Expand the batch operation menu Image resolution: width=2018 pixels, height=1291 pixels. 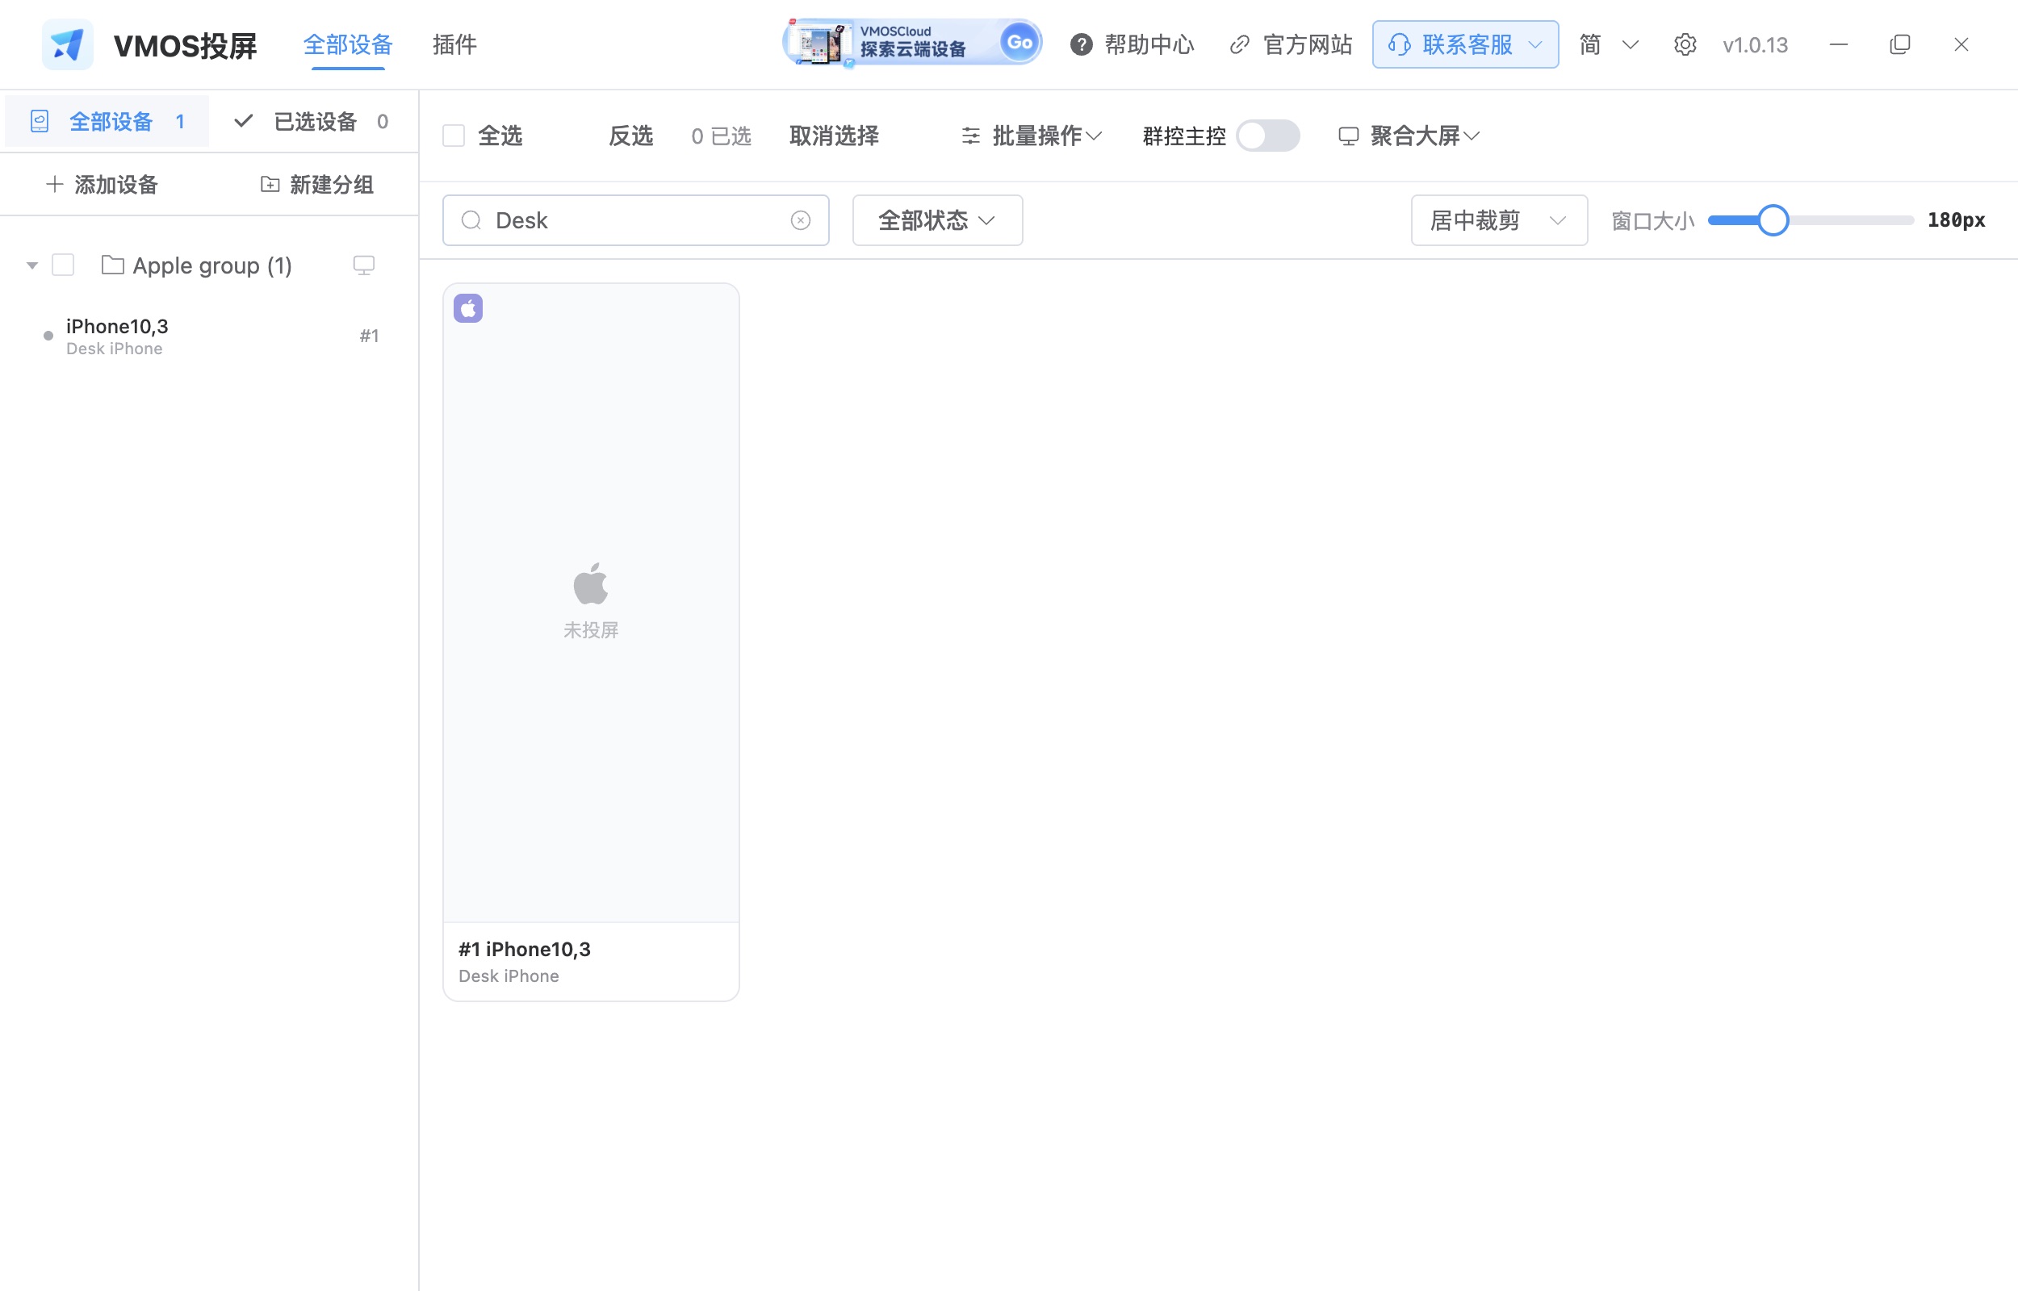(1032, 136)
